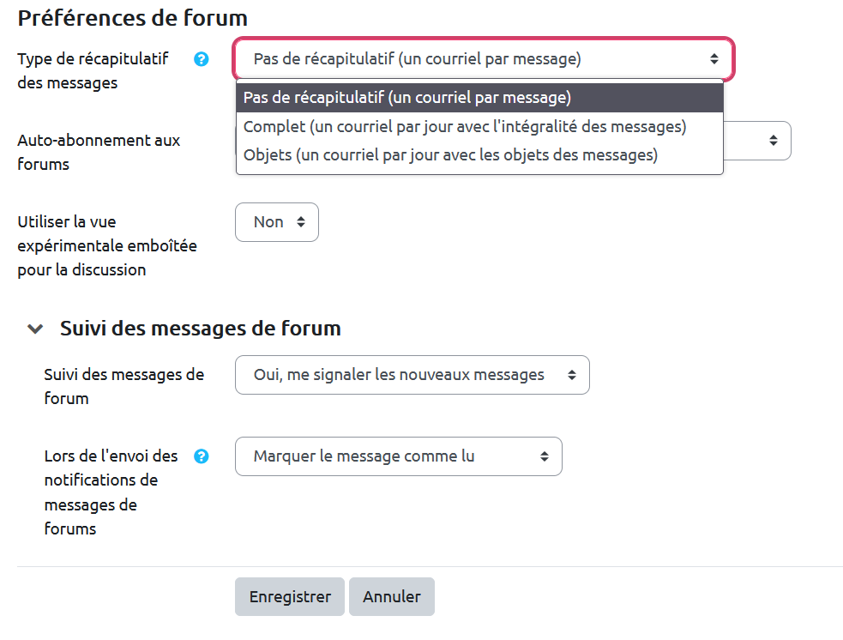Screen dimensions: 843x640
Task: Click the Utiliser la vue expérimentale emboîtée label
Action: coord(107,246)
